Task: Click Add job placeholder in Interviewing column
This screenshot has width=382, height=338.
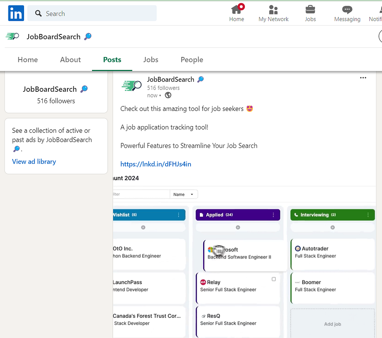Action: pos(333,324)
